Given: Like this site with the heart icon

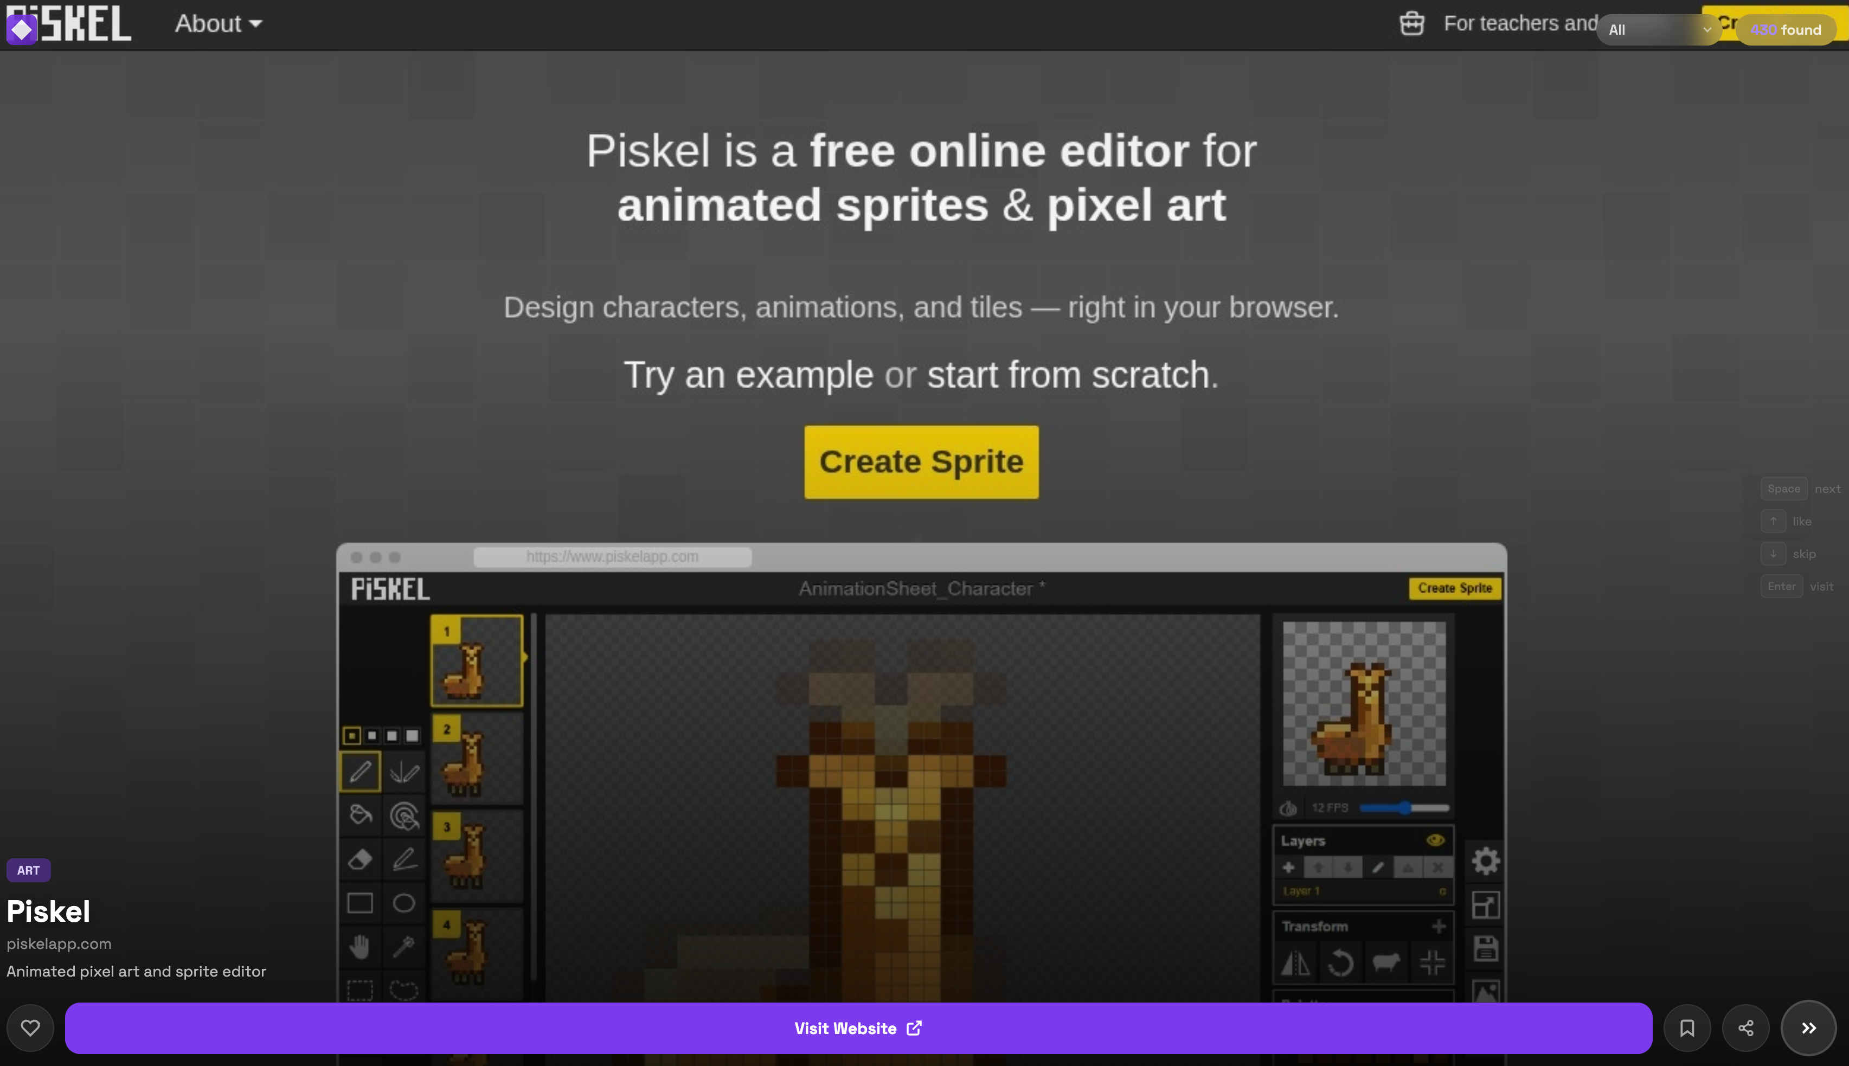Looking at the screenshot, I should (30, 1027).
